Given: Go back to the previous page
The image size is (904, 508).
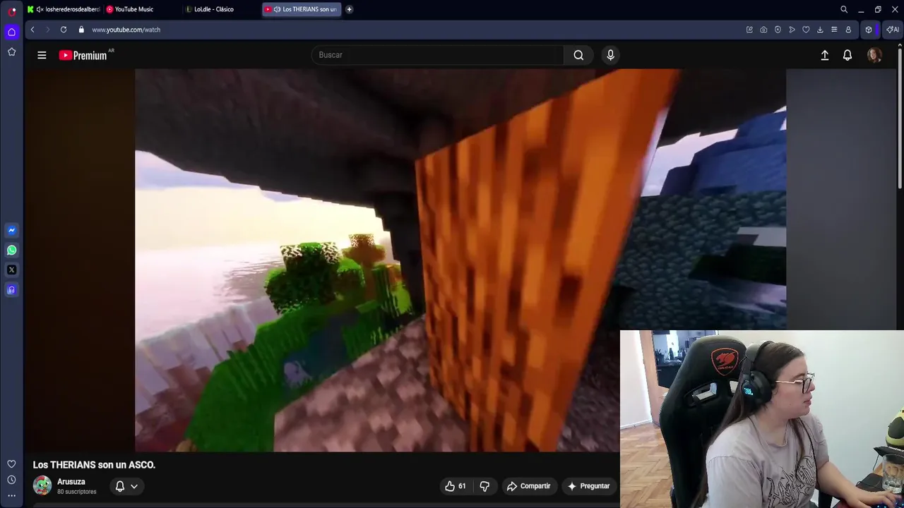Looking at the screenshot, I should 32,30.
